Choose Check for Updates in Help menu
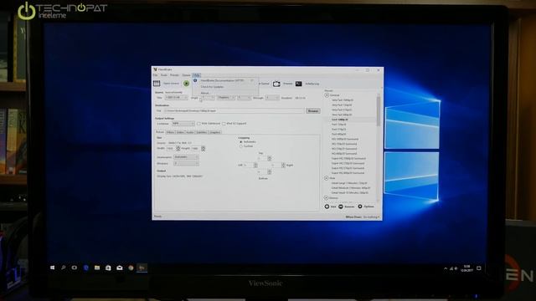Screen dimensions: 536x301 (212, 87)
